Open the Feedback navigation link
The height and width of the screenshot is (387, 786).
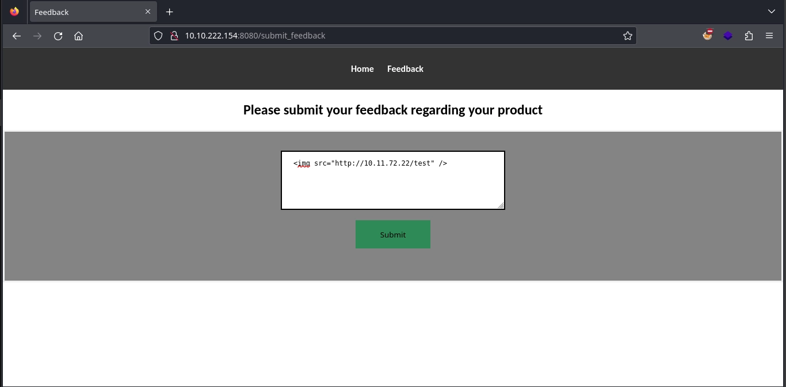(405, 68)
